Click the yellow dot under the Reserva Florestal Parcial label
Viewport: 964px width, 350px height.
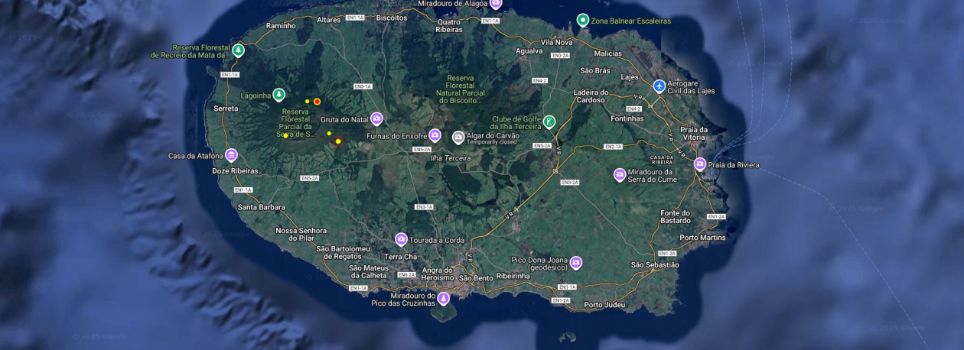[x=286, y=136]
